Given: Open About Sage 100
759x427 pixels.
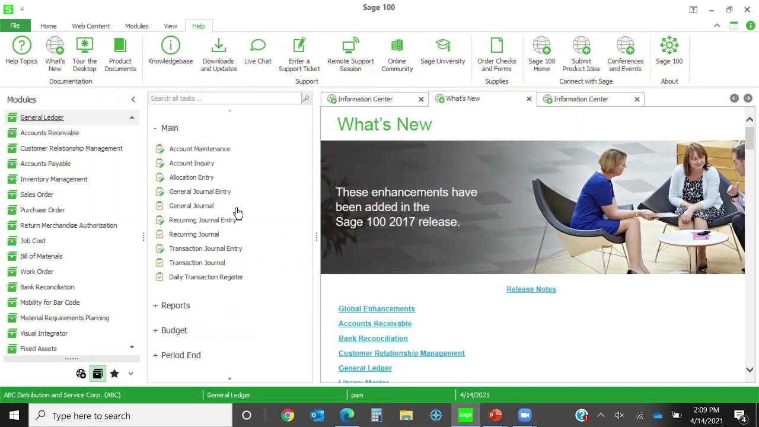Looking at the screenshot, I should 669,53.
